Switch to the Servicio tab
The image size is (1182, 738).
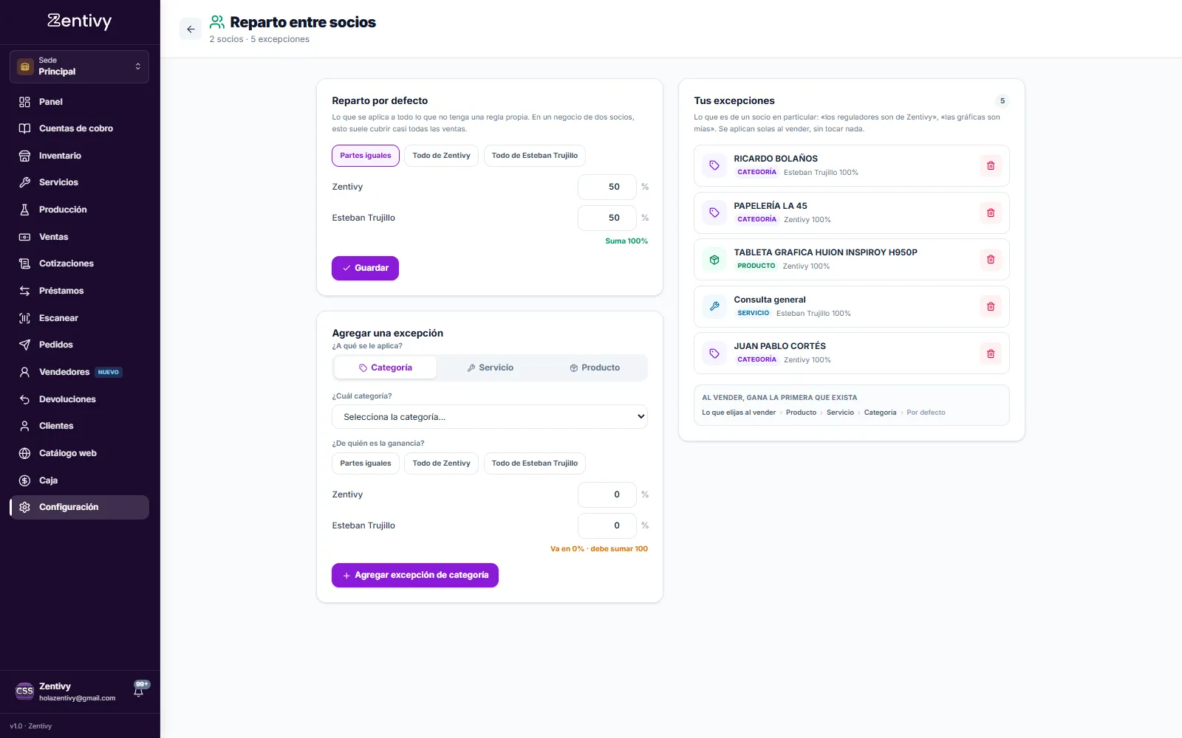point(490,368)
